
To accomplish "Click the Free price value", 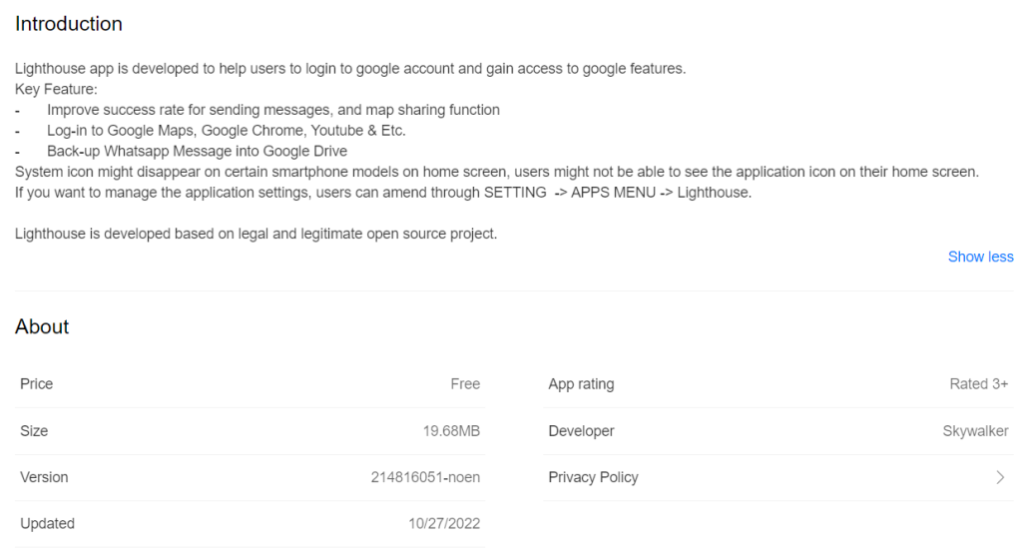I will [465, 384].
